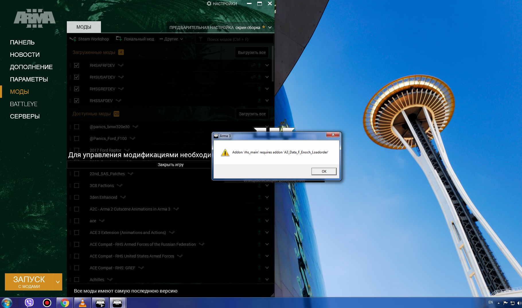This screenshot has height=308, width=522.
Task: Click the Закрыть игру button
Action: 170,165
